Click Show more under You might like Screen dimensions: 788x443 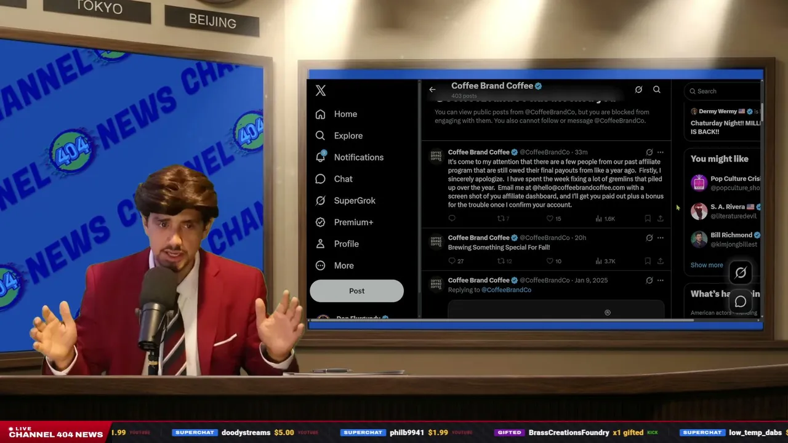point(707,265)
